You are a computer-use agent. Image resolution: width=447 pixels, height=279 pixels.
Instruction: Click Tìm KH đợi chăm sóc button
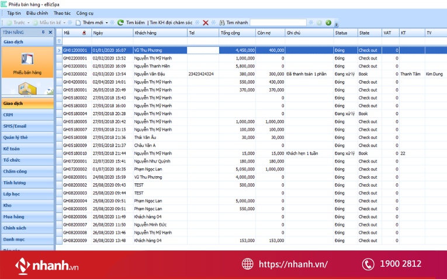[171, 23]
